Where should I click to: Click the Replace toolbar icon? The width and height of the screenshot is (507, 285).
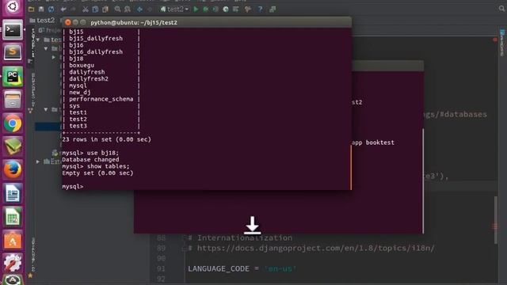[128, 9]
